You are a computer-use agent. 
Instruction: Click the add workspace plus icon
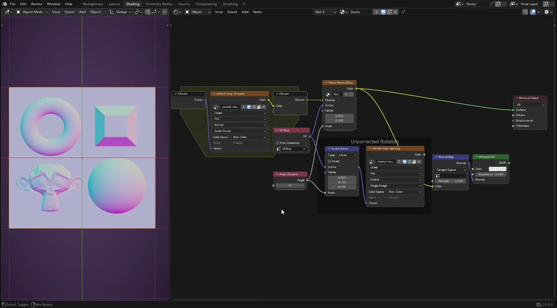(244, 4)
